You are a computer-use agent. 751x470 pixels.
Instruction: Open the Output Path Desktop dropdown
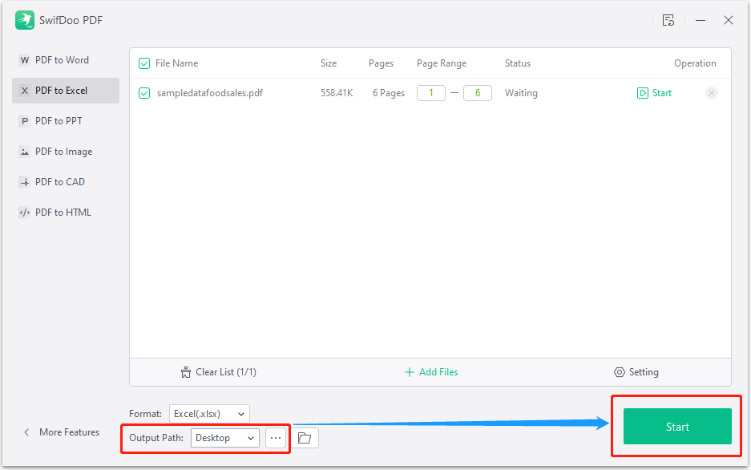(225, 438)
